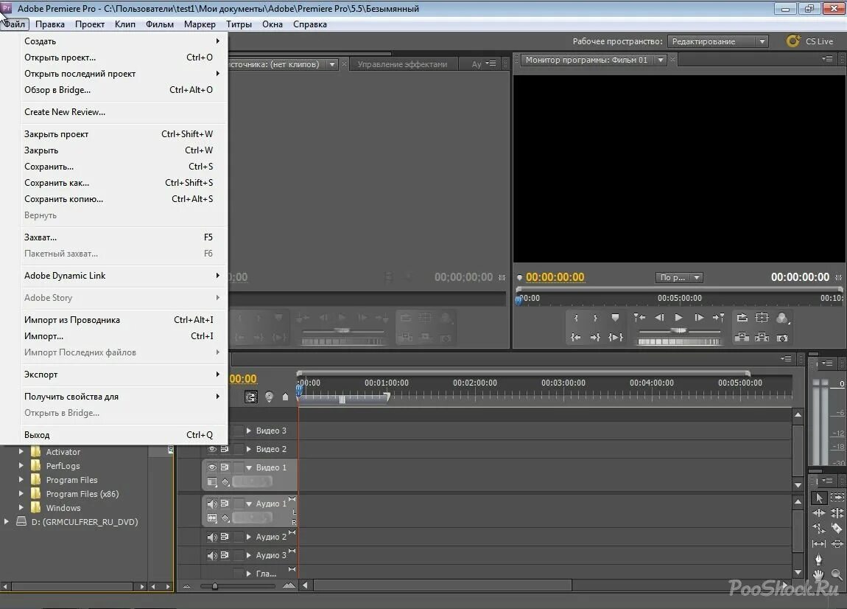Select the Razor tool in the tools panel
The width and height of the screenshot is (847, 609).
(836, 528)
